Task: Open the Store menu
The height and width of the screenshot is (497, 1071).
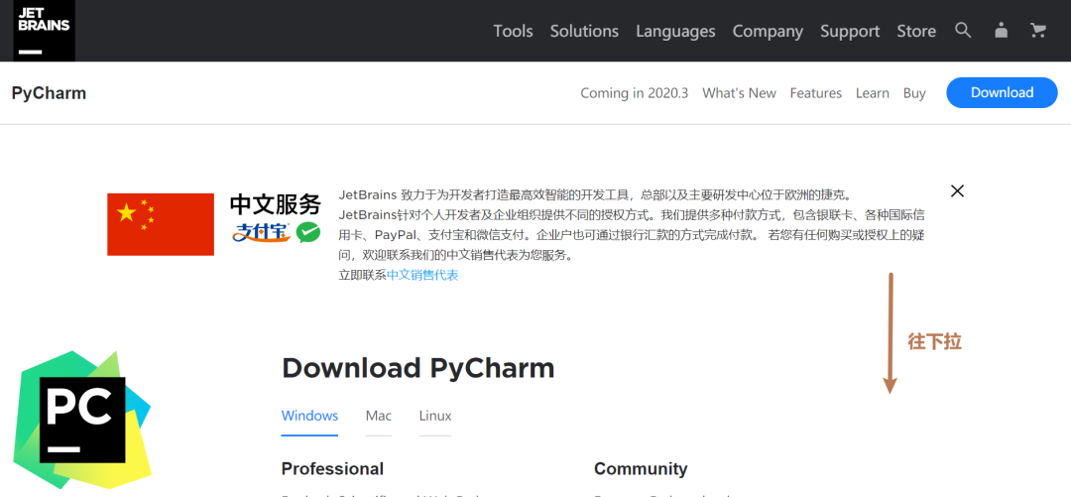Action: [916, 32]
